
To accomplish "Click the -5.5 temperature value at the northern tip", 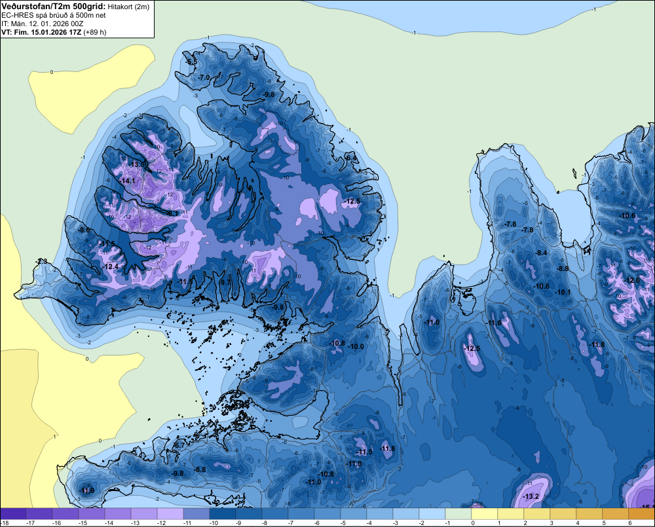I will (x=191, y=62).
